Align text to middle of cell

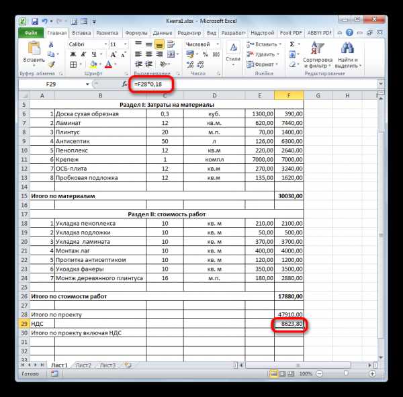[149, 44]
